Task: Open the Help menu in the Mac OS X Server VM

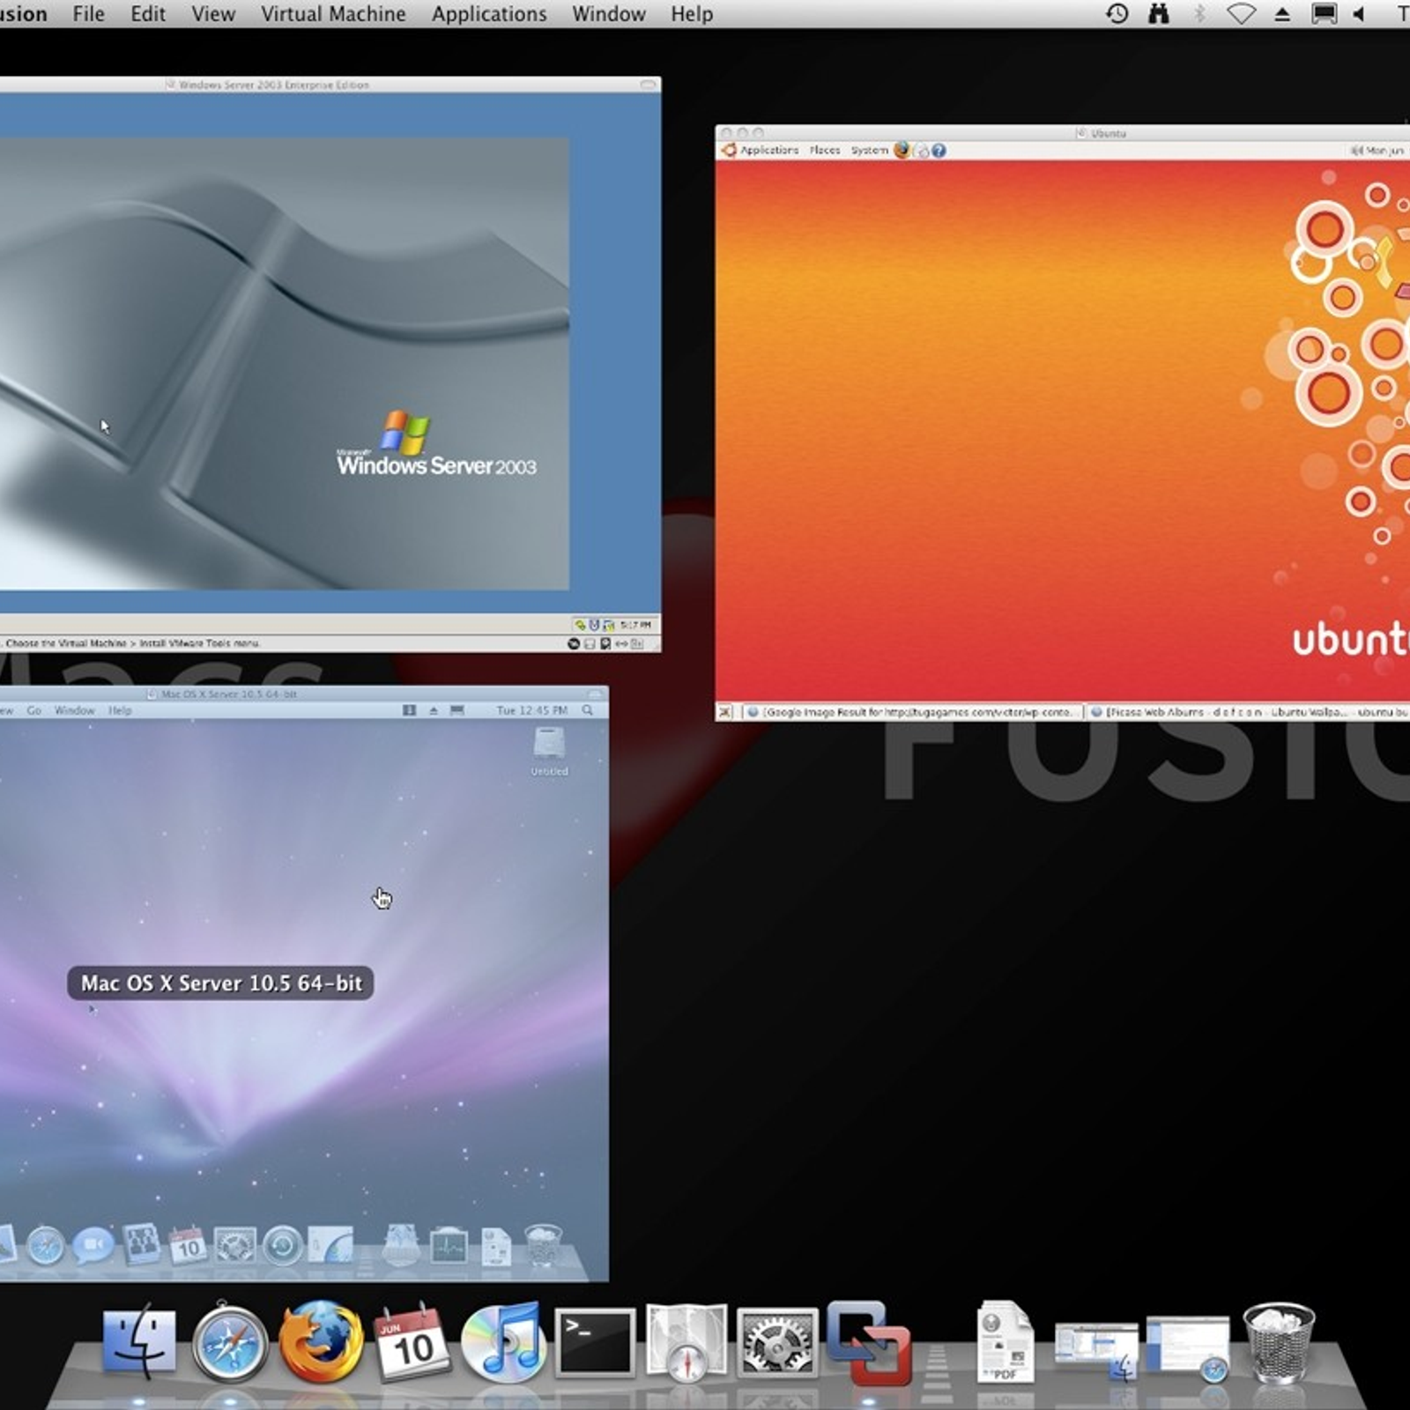Action: pyautogui.click(x=120, y=710)
